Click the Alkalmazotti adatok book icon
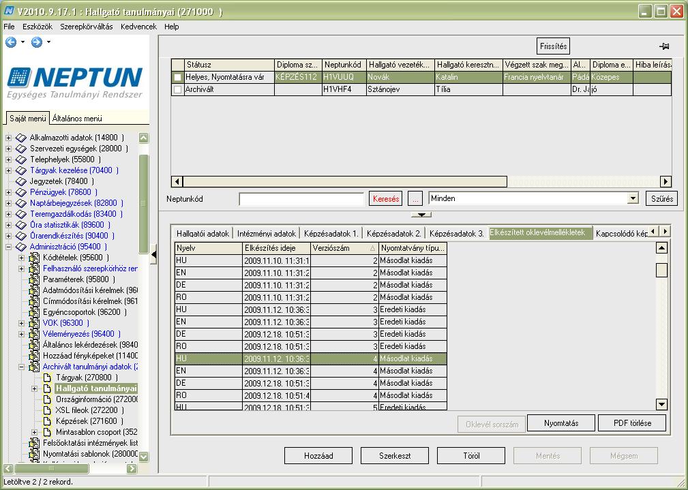This screenshot has width=688, height=490. click(x=20, y=138)
